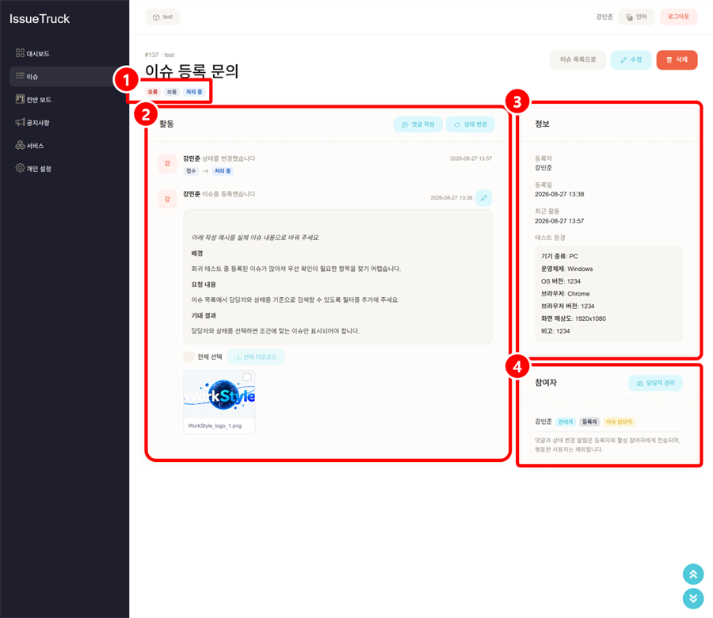
Task: Click the 담당자 관리 button
Action: [655, 383]
